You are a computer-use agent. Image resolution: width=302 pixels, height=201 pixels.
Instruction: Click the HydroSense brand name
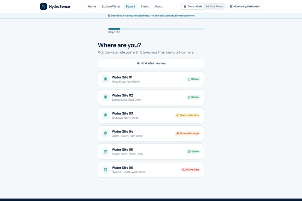60,6
